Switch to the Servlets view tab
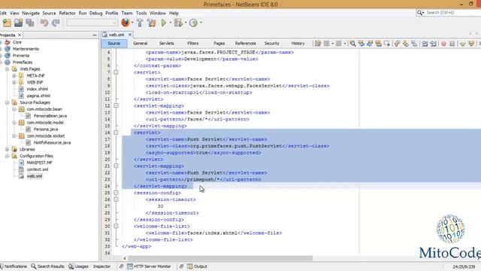The width and height of the screenshot is (481, 271). (x=167, y=44)
